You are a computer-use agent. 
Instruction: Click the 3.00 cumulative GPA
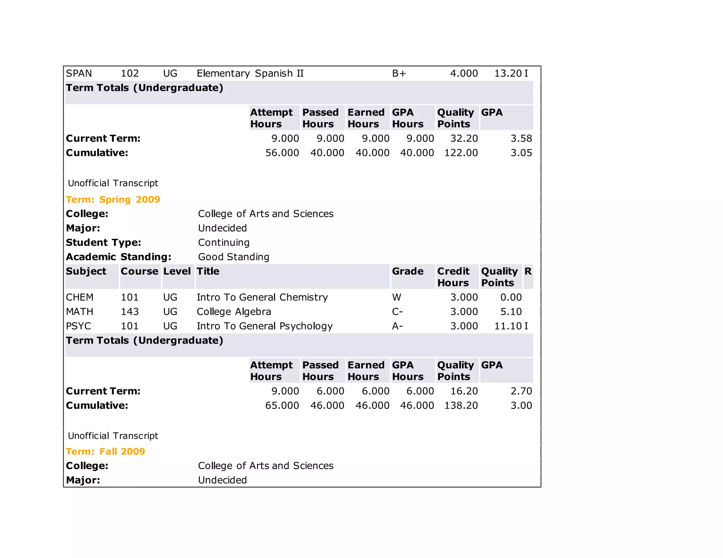point(521,406)
